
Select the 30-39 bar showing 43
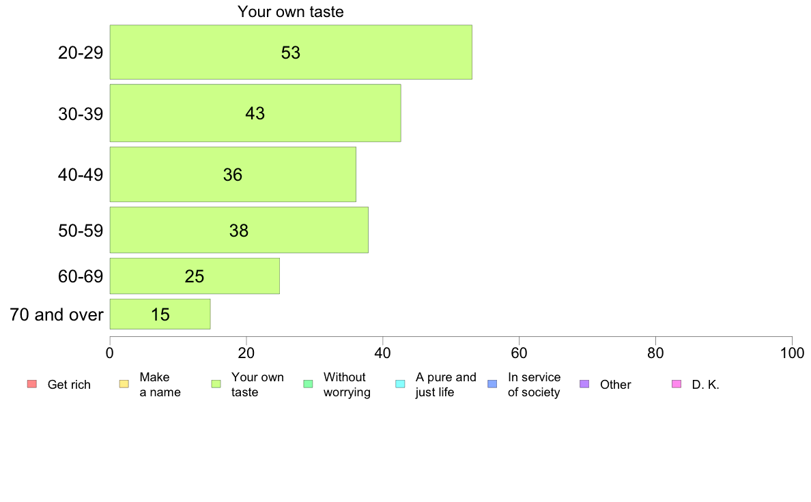click(x=255, y=113)
